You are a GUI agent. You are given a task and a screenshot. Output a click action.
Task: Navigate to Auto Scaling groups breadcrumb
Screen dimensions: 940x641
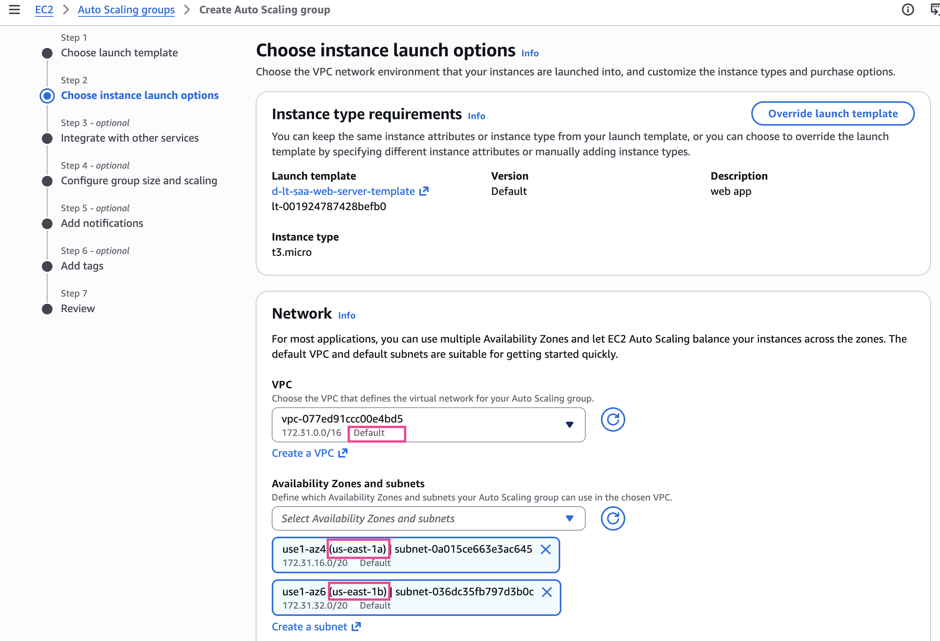coord(126,10)
